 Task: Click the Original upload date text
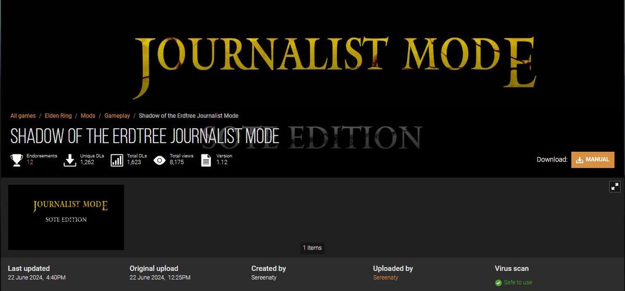point(160,277)
